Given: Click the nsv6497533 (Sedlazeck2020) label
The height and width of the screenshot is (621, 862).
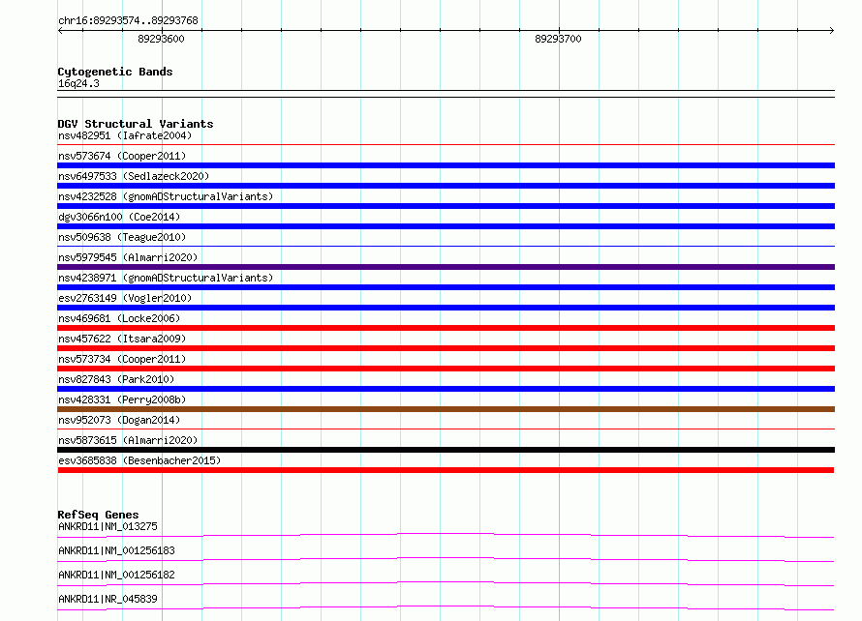Looking at the screenshot, I should pyautogui.click(x=134, y=176).
